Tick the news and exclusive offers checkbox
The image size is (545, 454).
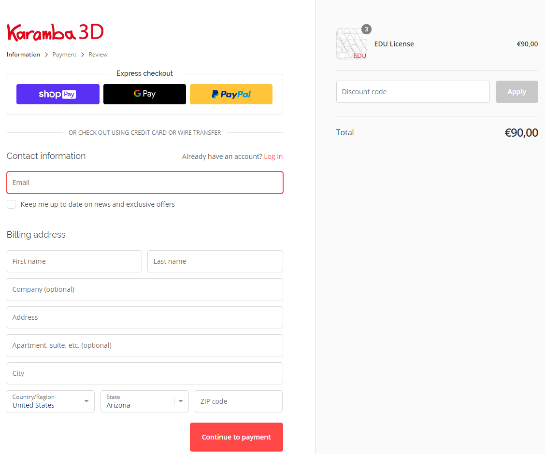11,204
